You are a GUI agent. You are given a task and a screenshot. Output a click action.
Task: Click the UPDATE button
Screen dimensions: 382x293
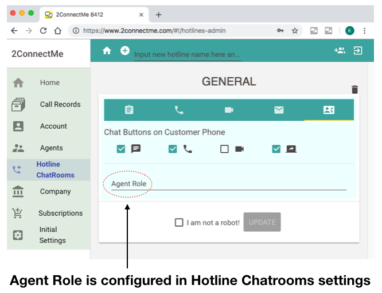coord(262,222)
